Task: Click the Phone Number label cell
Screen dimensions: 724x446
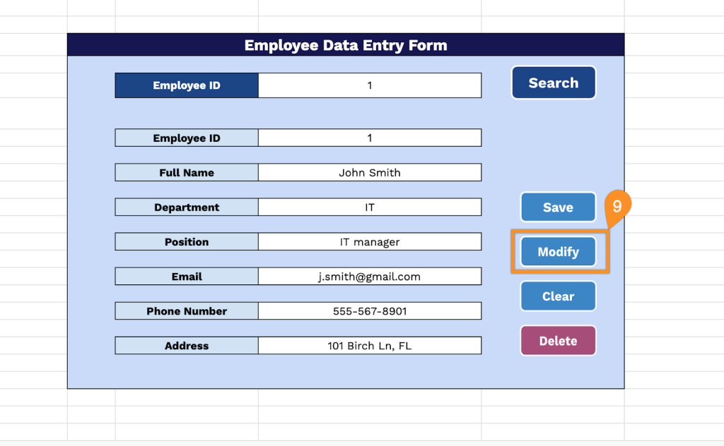Action: [187, 311]
